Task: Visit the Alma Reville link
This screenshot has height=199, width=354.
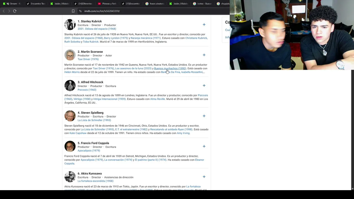Action: (158, 99)
